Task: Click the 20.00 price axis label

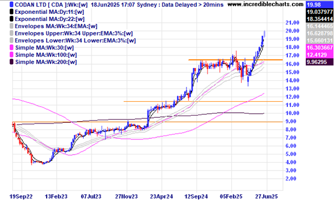Action: 292,31
